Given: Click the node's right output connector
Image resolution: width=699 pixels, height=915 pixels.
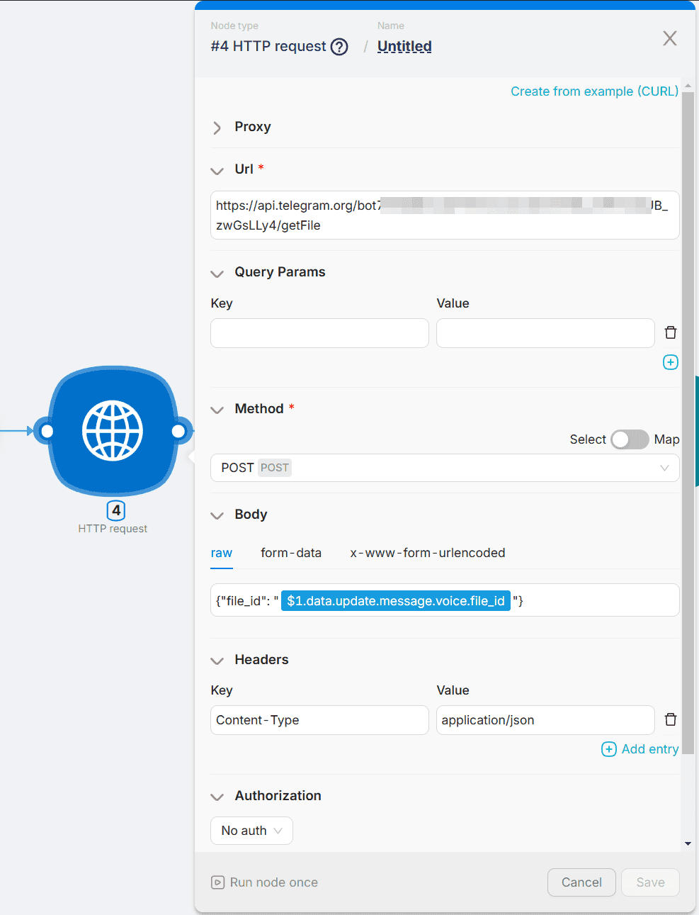Looking at the screenshot, I should pyautogui.click(x=178, y=431).
